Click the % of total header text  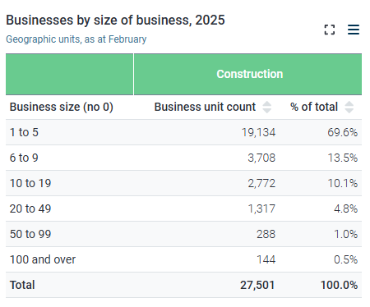point(314,107)
